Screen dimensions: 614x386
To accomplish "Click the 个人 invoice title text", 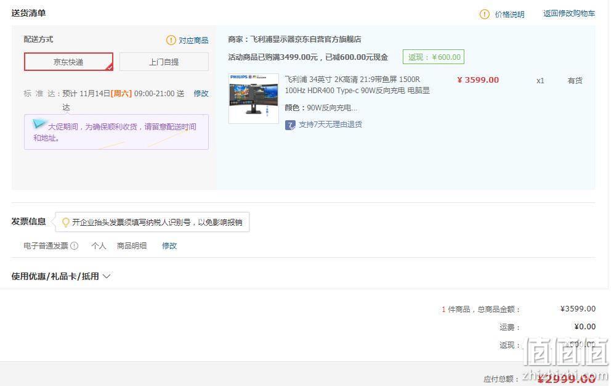I will coord(99,245).
